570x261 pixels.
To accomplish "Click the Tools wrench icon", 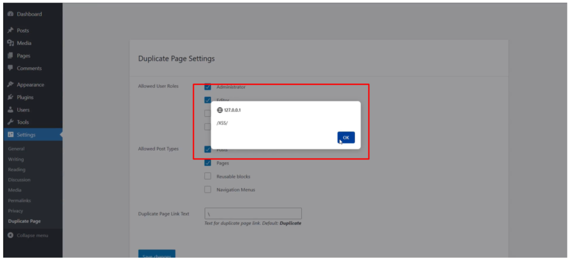I will (10, 122).
